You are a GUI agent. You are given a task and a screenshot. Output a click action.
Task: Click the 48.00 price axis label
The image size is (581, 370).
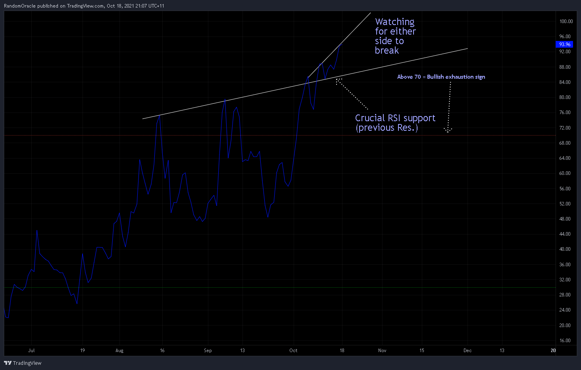(x=565, y=219)
